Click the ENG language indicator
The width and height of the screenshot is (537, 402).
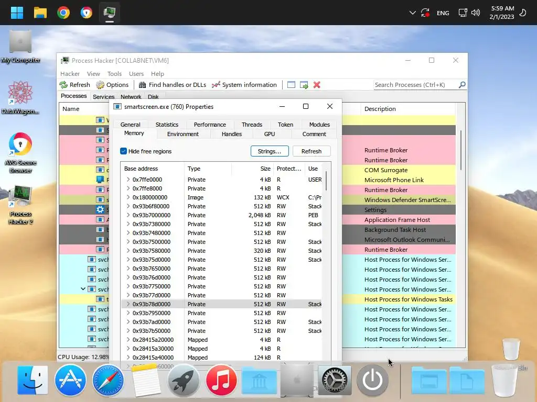[x=443, y=13]
